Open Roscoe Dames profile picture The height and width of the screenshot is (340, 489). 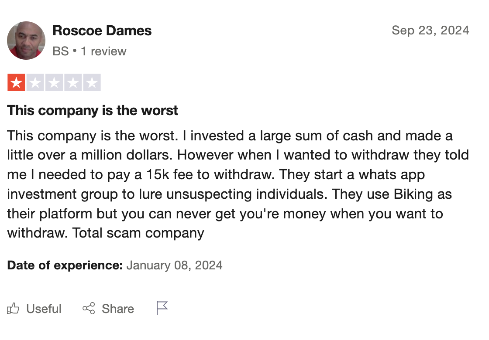point(26,41)
